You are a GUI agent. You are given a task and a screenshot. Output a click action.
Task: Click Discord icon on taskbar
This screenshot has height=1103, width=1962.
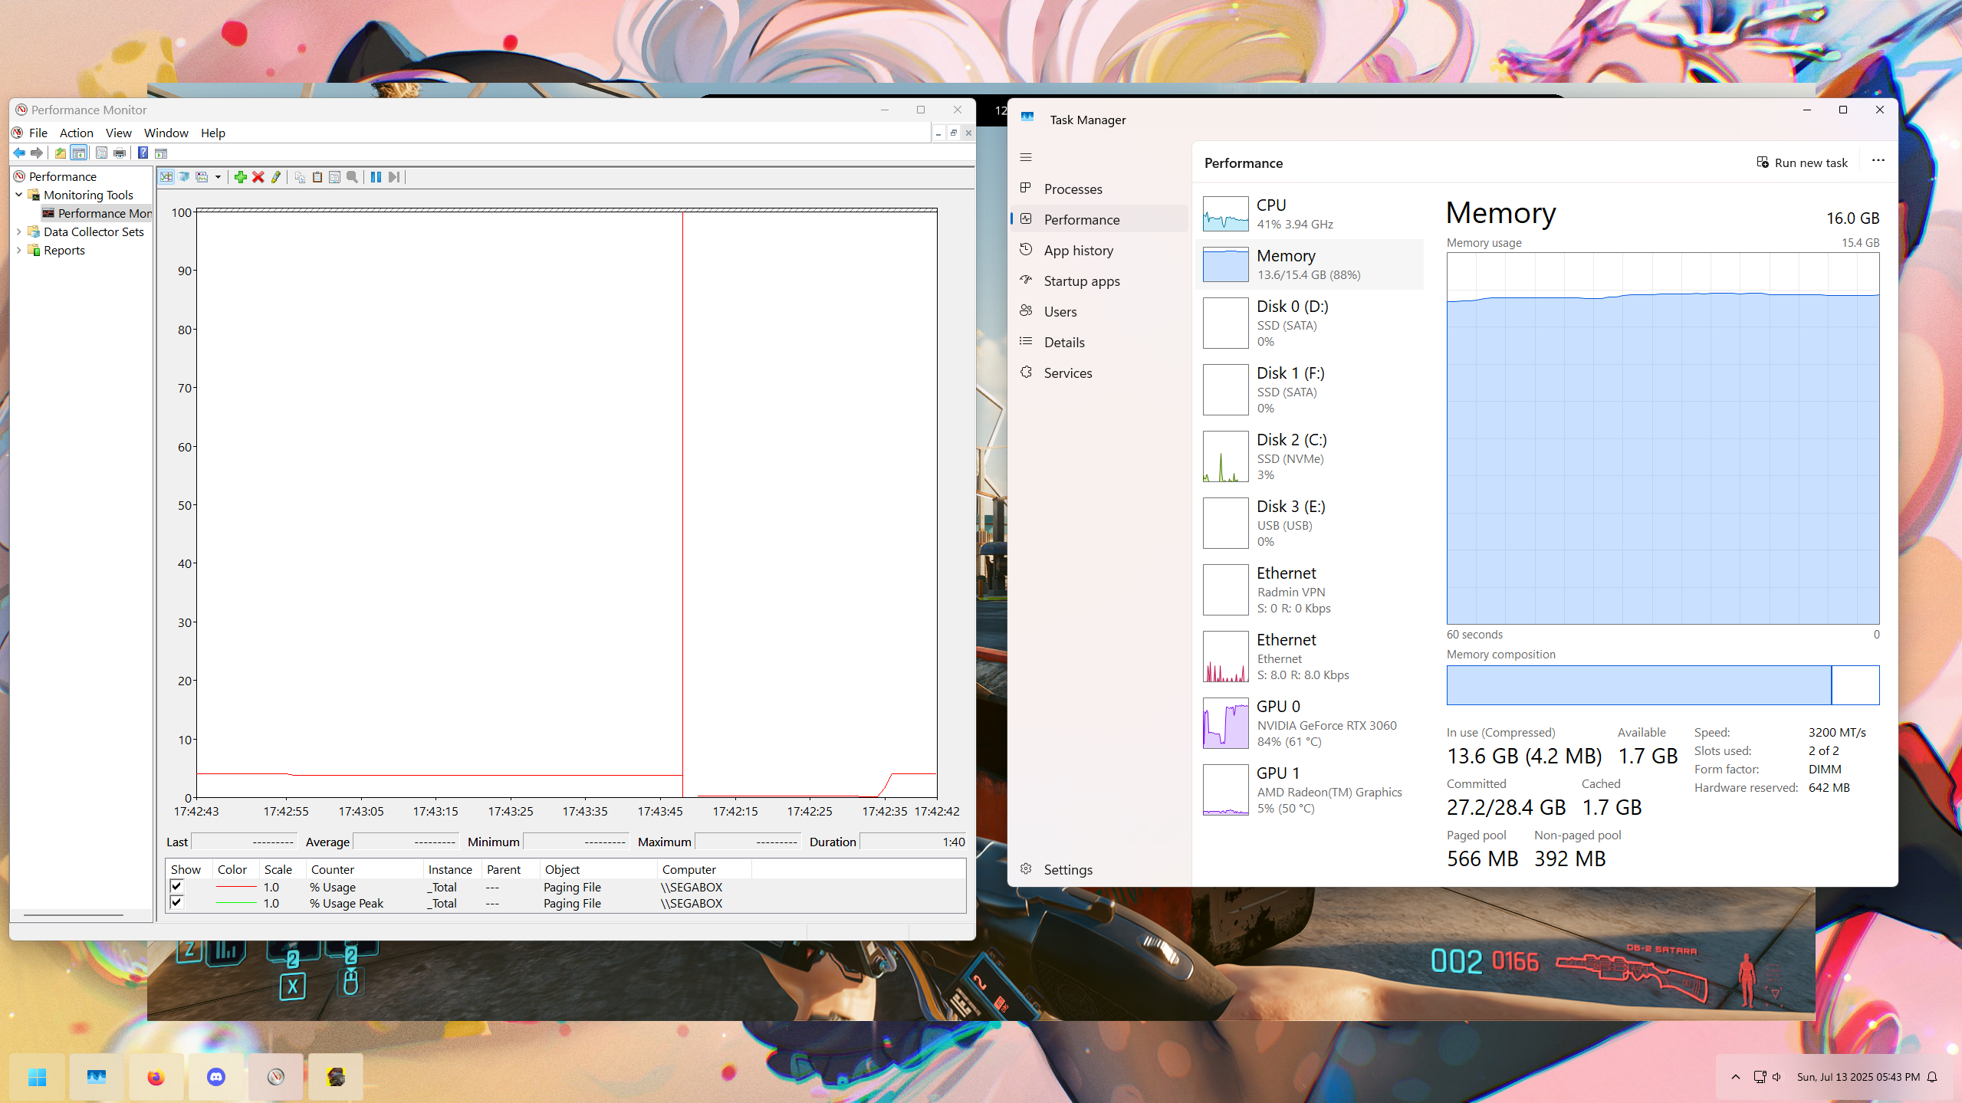[x=216, y=1077]
